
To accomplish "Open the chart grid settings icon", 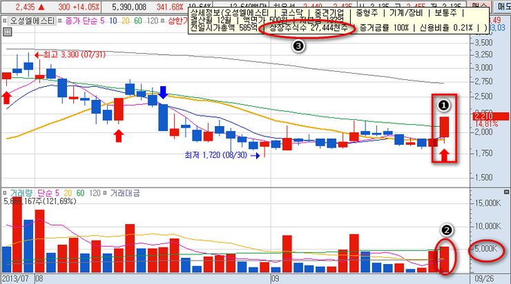I will (8, 32).
